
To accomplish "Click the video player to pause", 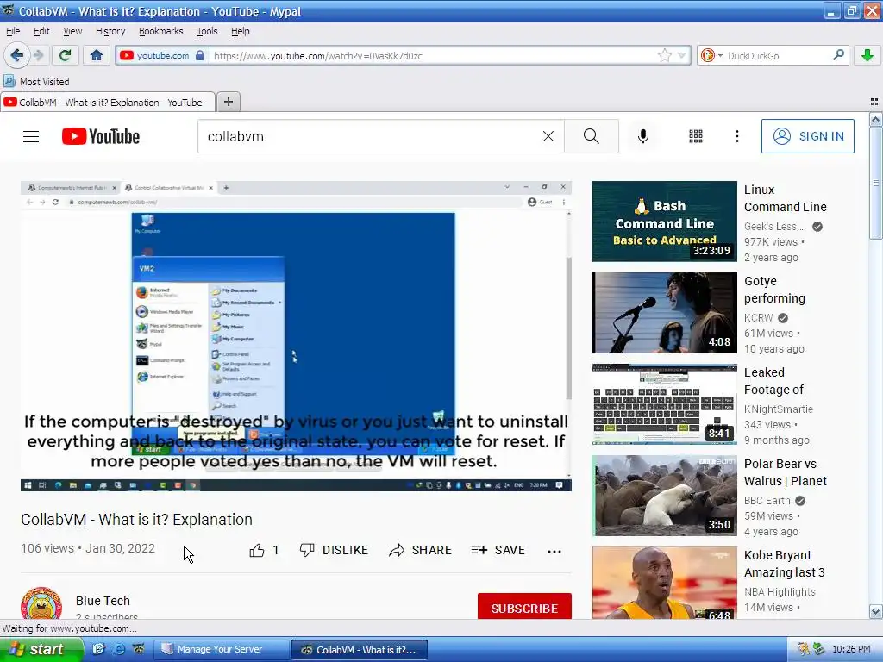I will click(x=297, y=335).
